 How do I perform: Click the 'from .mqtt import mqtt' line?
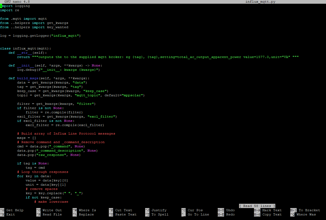pos(23,19)
